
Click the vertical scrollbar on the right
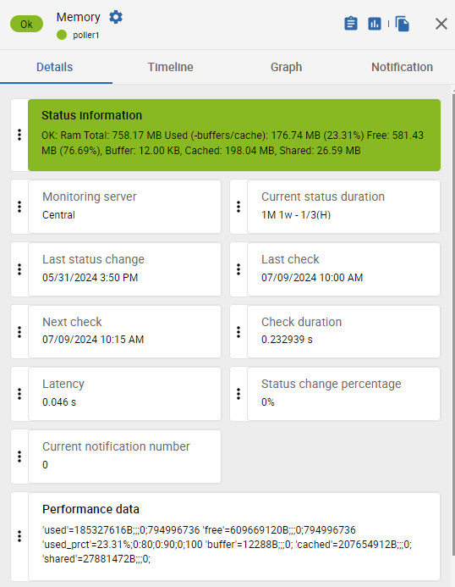pos(453,322)
